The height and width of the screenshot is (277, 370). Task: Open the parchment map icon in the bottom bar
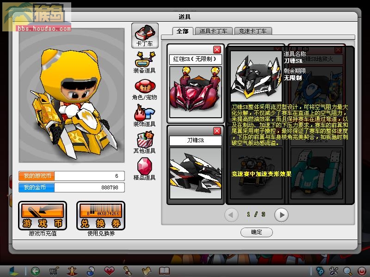146,271
